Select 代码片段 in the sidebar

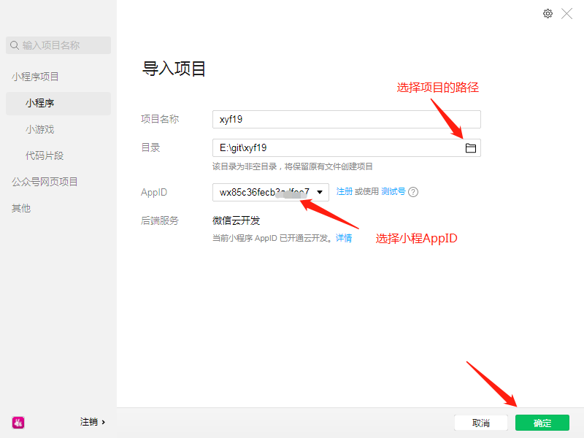[45, 155]
